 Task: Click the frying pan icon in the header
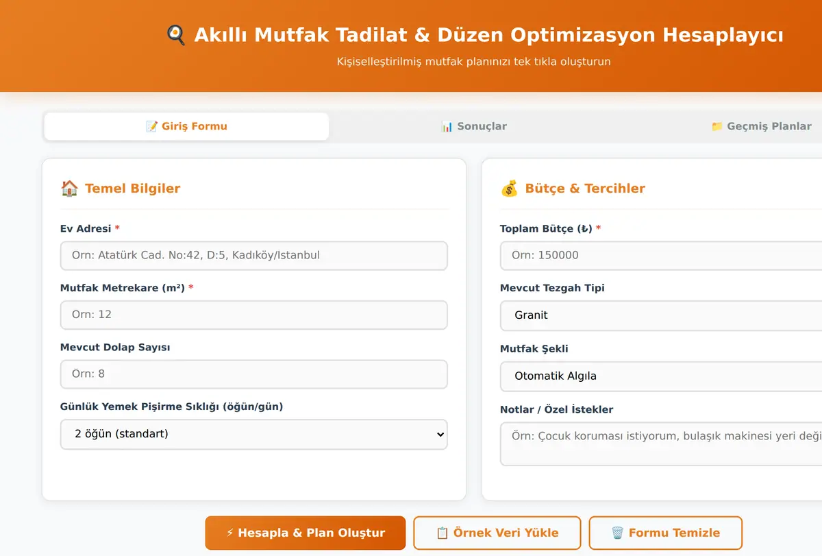(176, 34)
